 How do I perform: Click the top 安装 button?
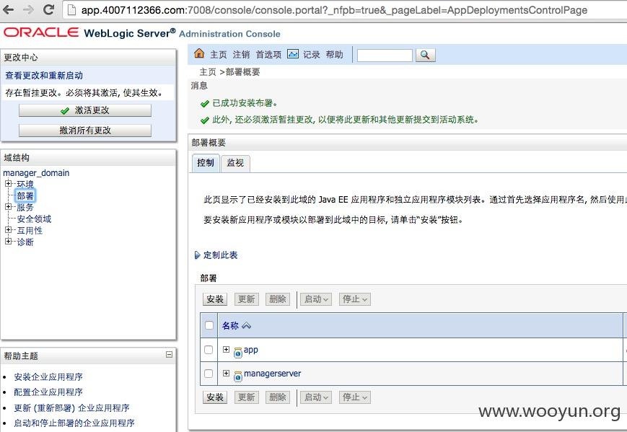[x=215, y=299]
